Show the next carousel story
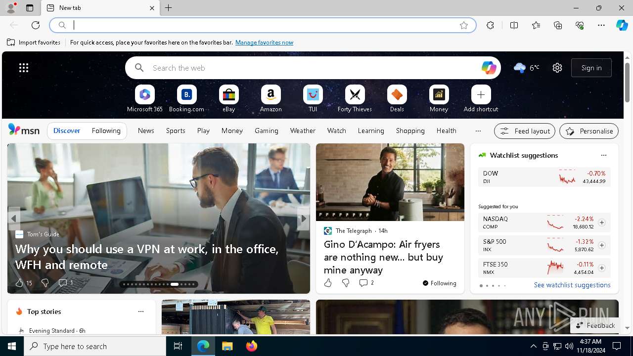Viewport: 633px width, 356px height. 304,218
